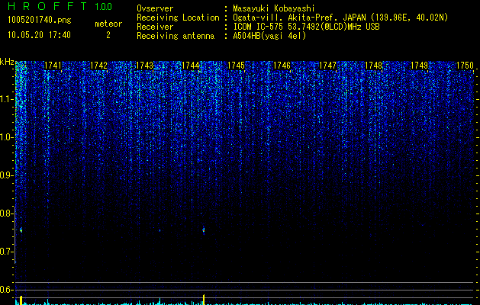Click the meteor label
Image resolution: width=480 pixels, height=305 pixels.
pos(108,24)
